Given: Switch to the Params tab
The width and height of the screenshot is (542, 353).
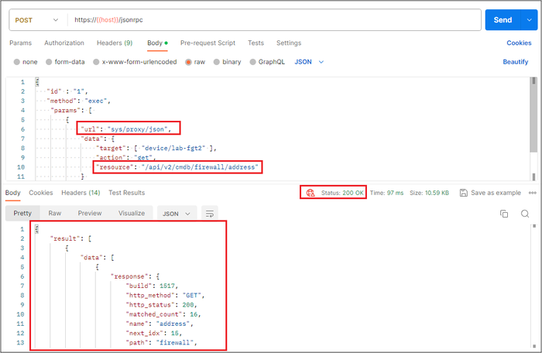Looking at the screenshot, I should pos(20,43).
